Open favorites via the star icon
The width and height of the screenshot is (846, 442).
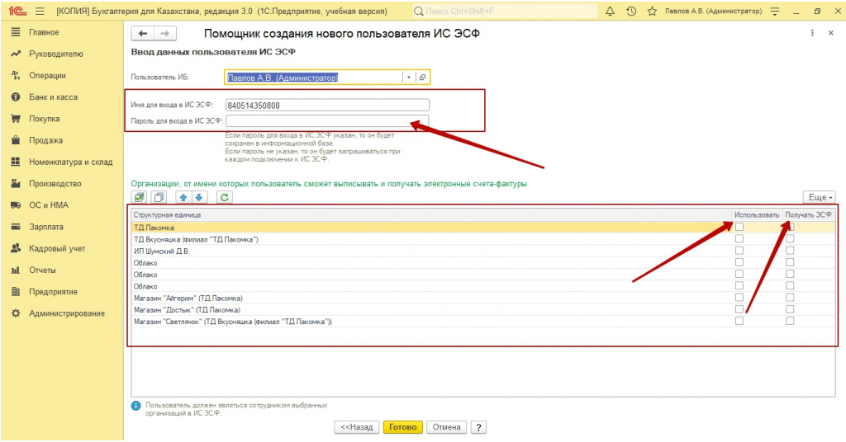click(652, 12)
